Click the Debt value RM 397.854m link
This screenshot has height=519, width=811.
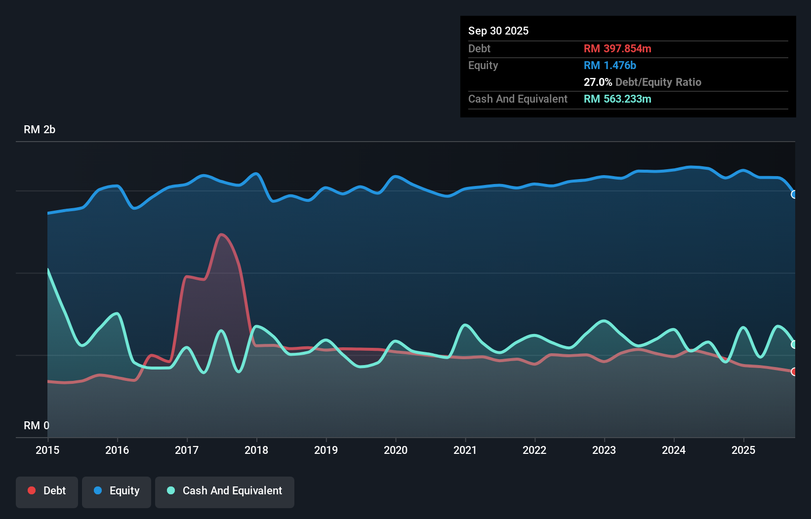click(x=617, y=48)
